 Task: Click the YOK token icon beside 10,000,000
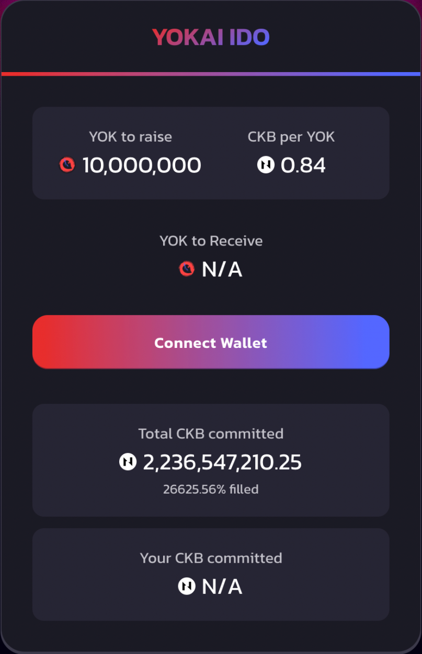67,165
